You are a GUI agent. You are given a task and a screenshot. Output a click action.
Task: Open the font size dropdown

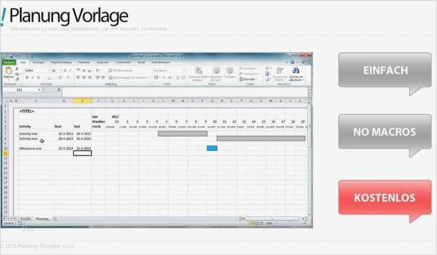coord(61,70)
